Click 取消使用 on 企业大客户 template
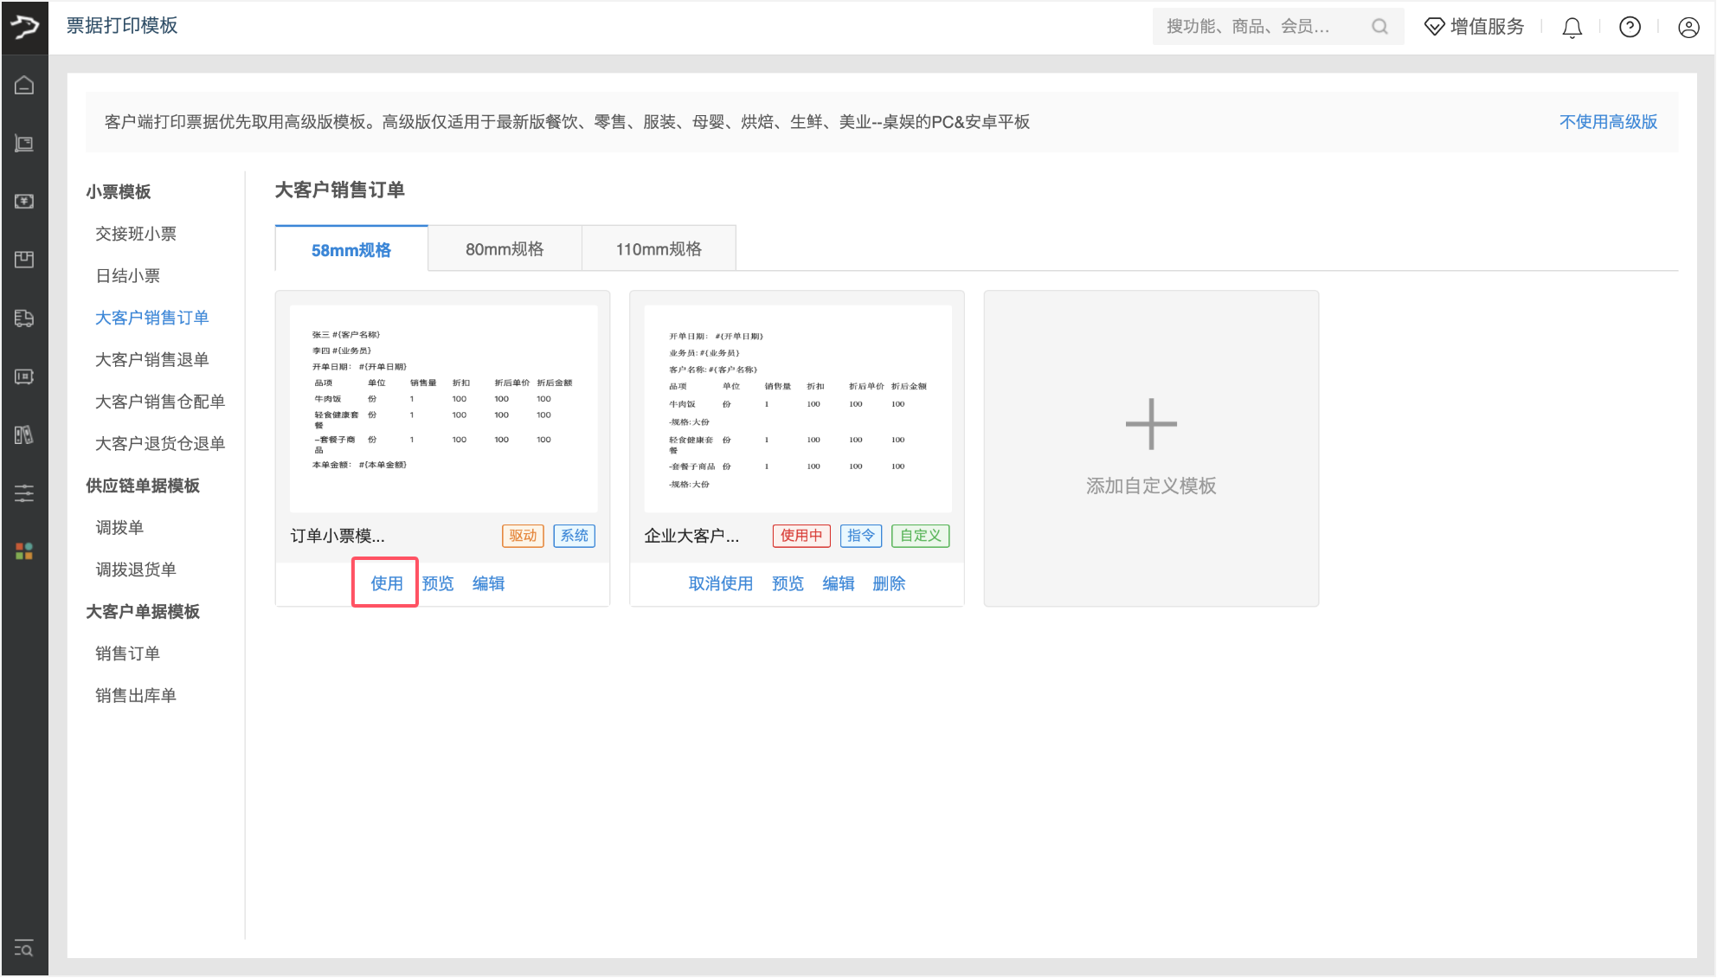This screenshot has height=978, width=1717. pos(720,583)
